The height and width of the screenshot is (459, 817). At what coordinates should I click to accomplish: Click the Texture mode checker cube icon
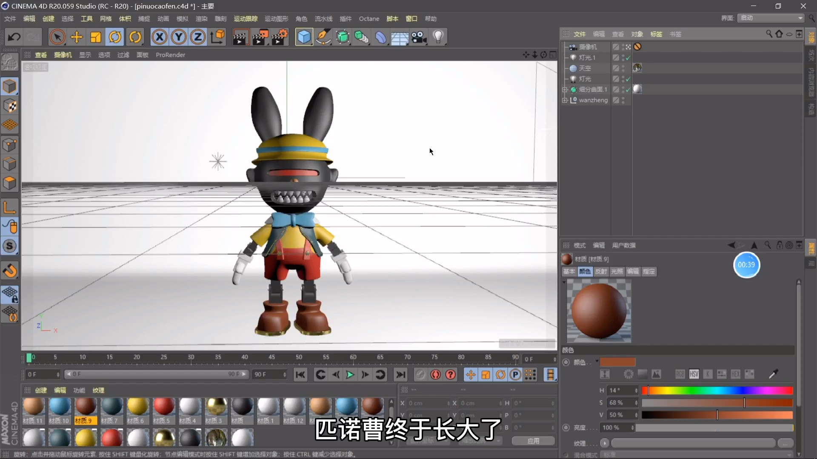(x=9, y=106)
